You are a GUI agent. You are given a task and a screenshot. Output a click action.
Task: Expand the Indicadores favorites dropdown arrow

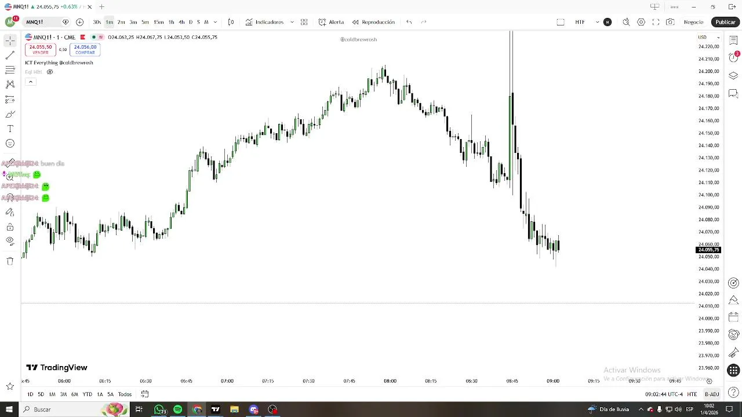[x=292, y=22]
